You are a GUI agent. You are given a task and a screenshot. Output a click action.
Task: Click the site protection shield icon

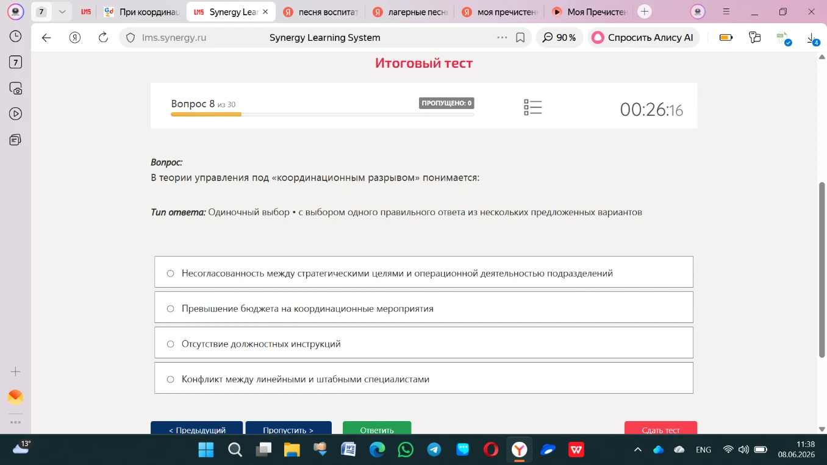[x=131, y=38]
